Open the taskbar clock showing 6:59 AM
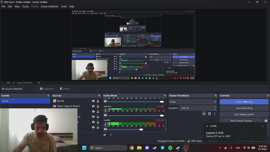Viewport: 270px width, 152px height. point(262,148)
